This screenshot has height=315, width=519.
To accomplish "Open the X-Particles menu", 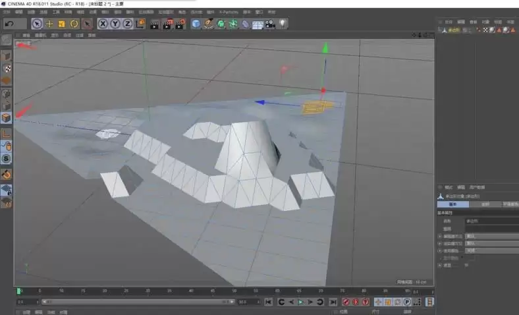I will pyautogui.click(x=229, y=13).
